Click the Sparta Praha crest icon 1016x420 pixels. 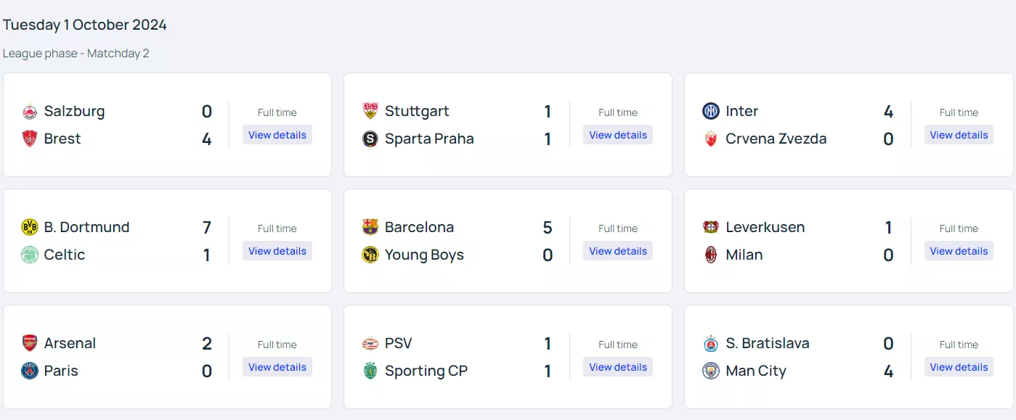point(370,139)
